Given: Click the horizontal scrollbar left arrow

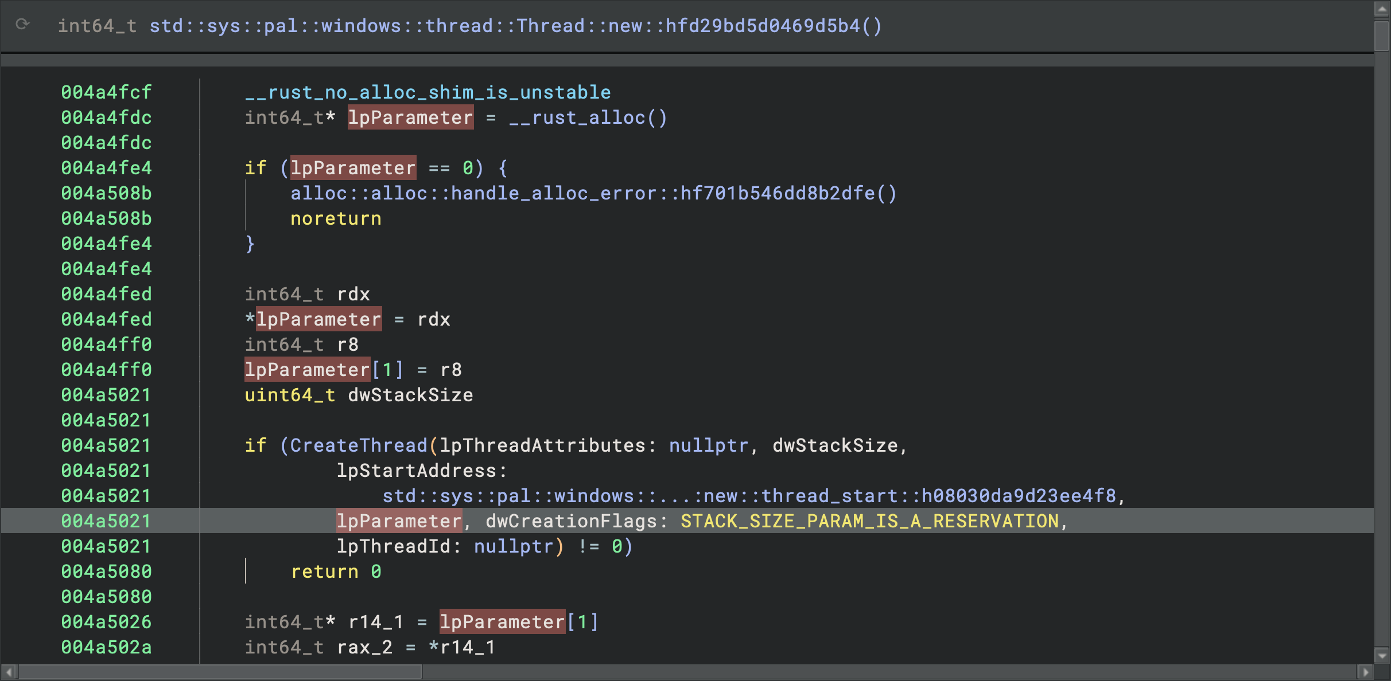Looking at the screenshot, I should click(x=9, y=672).
